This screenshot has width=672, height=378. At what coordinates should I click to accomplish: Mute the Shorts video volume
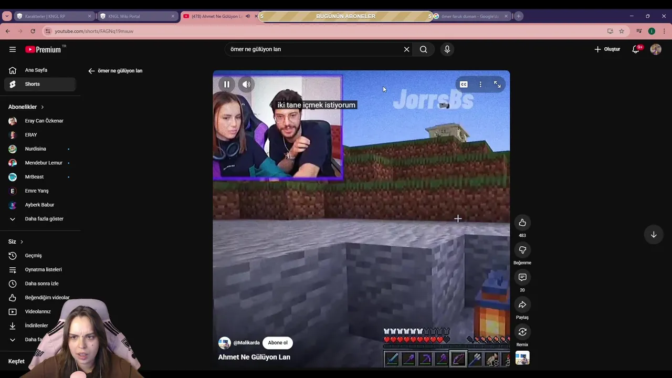click(x=246, y=84)
